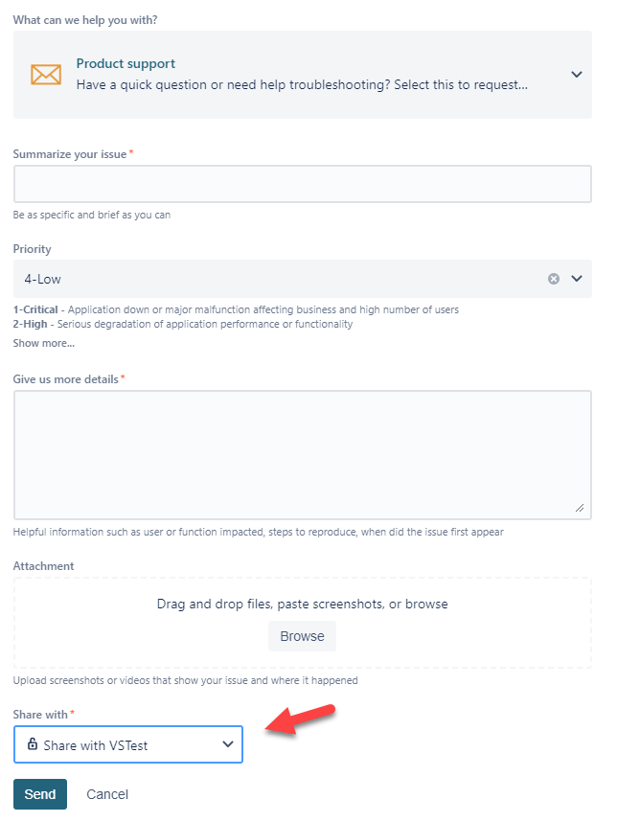
Task: Click the lock icon in Share with
Action: 32,744
